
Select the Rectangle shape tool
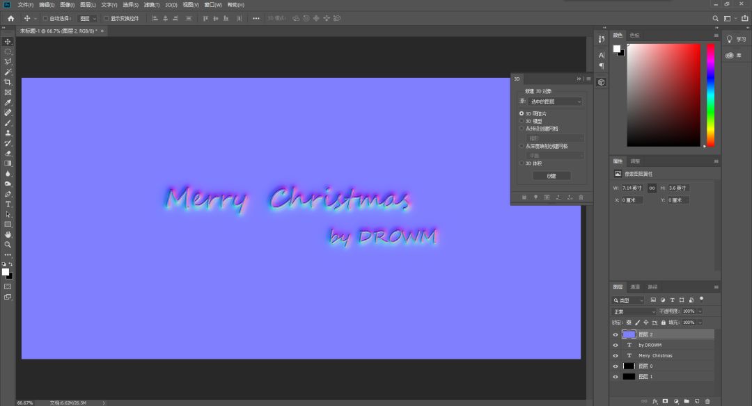(x=8, y=224)
